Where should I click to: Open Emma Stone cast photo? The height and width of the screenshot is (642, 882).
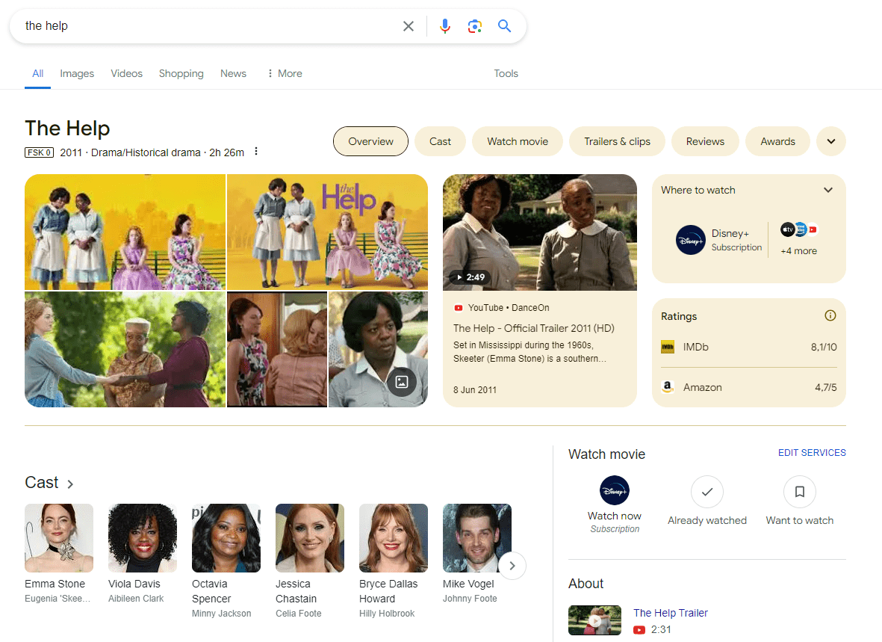point(59,538)
